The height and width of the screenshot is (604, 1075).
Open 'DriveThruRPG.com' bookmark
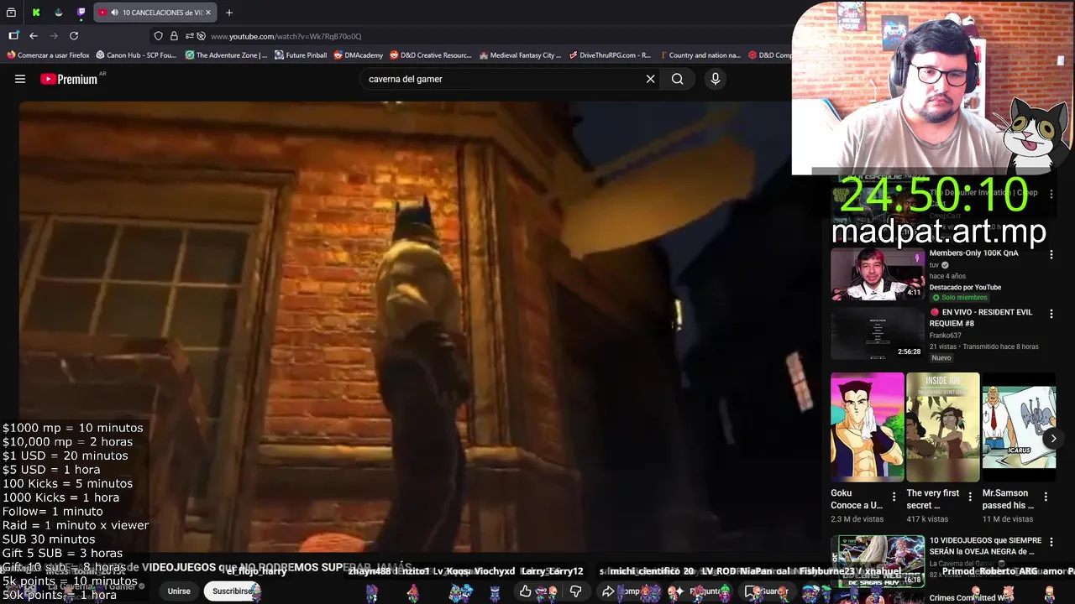(610, 55)
